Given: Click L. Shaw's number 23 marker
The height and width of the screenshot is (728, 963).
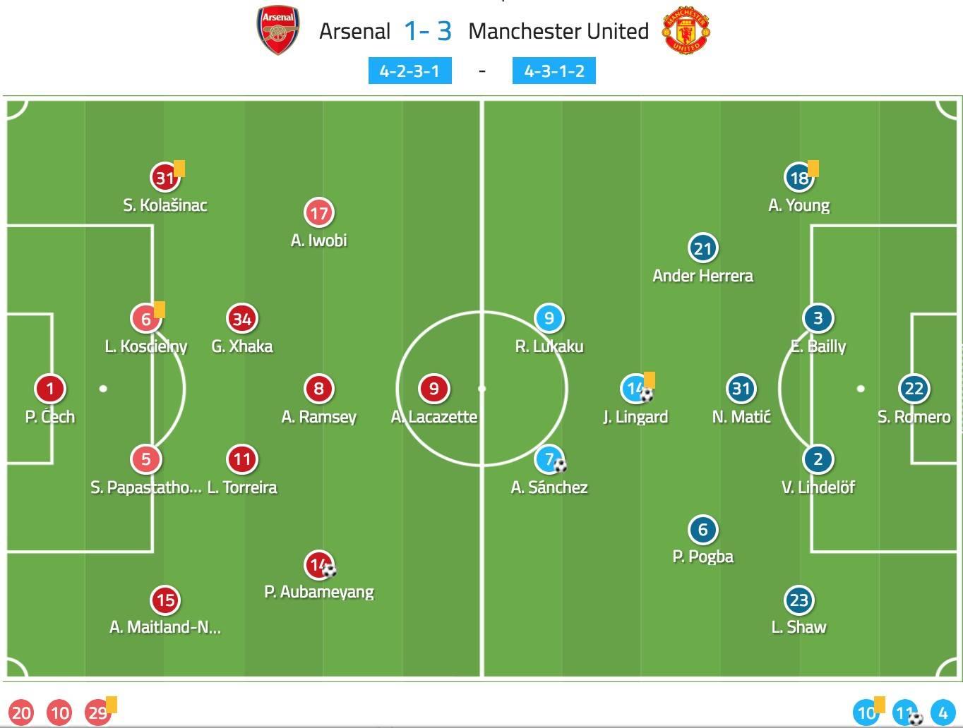Looking at the screenshot, I should (798, 600).
